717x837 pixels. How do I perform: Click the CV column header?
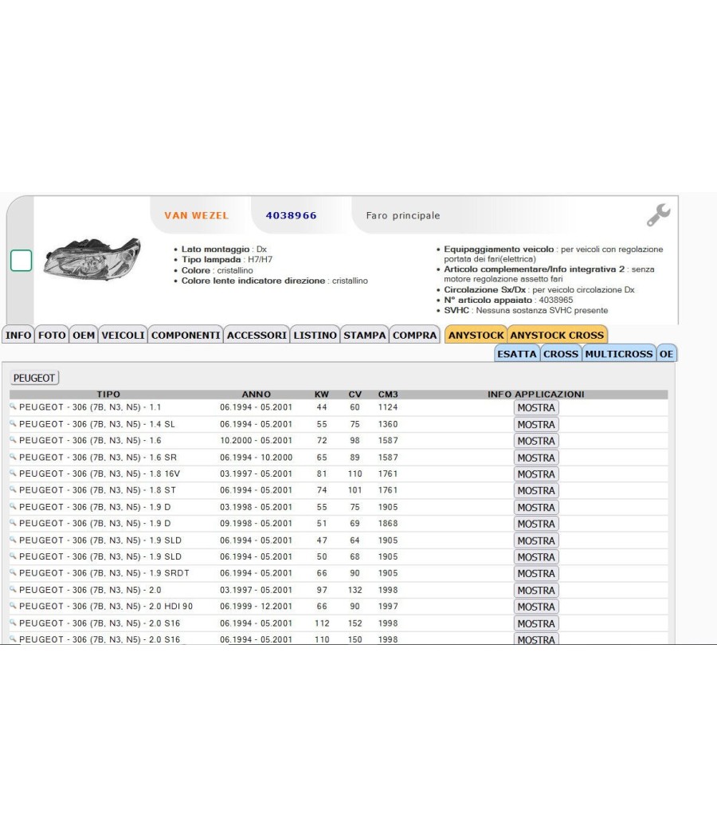coord(355,395)
